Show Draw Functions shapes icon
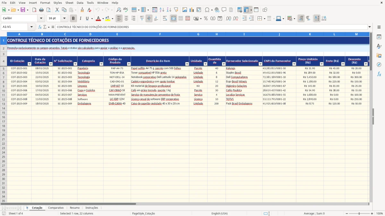385x216 pixels. (265, 10)
